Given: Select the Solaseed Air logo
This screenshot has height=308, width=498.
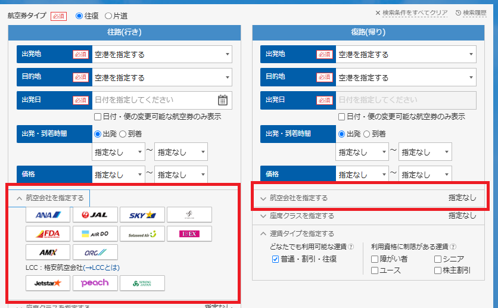Looking at the screenshot, I should coord(142,234).
